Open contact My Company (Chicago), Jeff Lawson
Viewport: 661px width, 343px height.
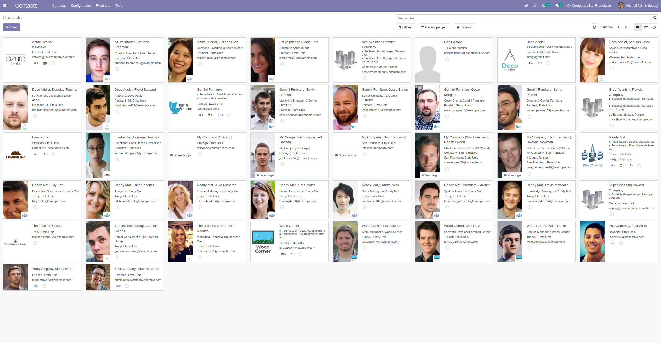pyautogui.click(x=301, y=140)
